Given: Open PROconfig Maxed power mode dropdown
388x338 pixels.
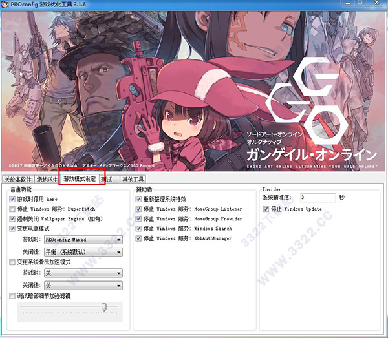Looking at the screenshot, I should [x=83, y=240].
